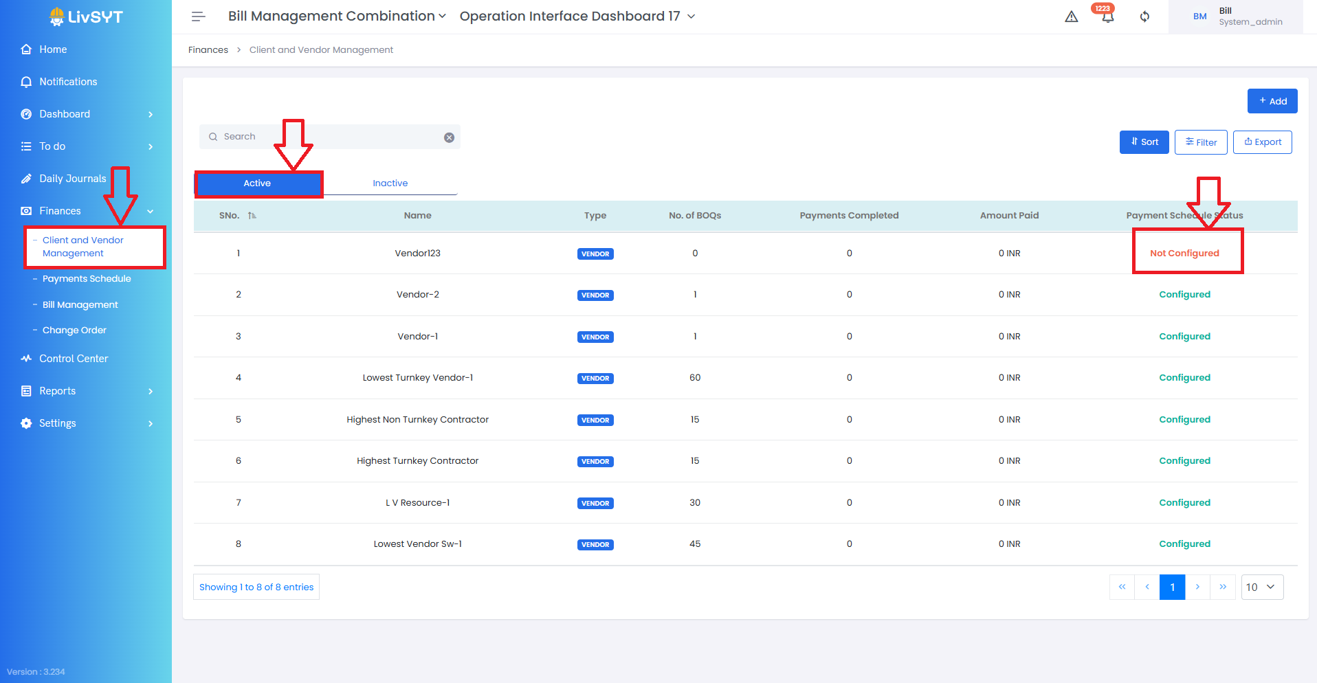Open the Operation Interface Dashboard 17 dropdown
The image size is (1317, 683).
coord(577,16)
